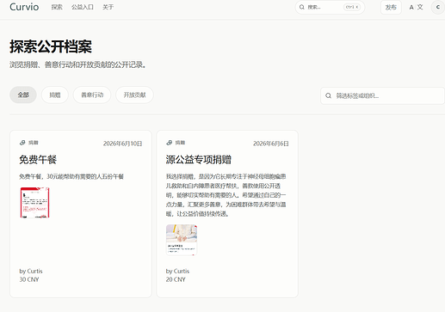Click donation icon on 源公益专项捐赠 card
Viewport: 445px width, 312px height.
point(170,143)
